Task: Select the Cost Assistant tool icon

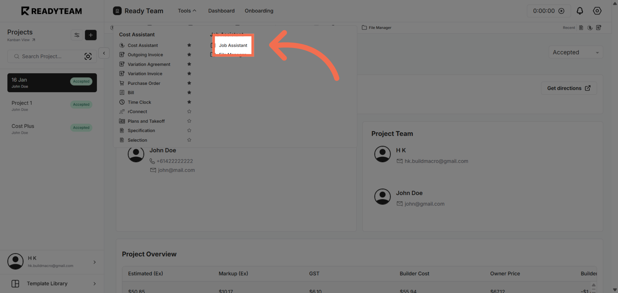Action: tap(122, 45)
